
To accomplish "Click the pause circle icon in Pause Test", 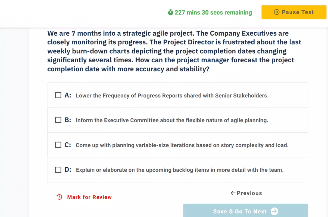I will 277,12.
